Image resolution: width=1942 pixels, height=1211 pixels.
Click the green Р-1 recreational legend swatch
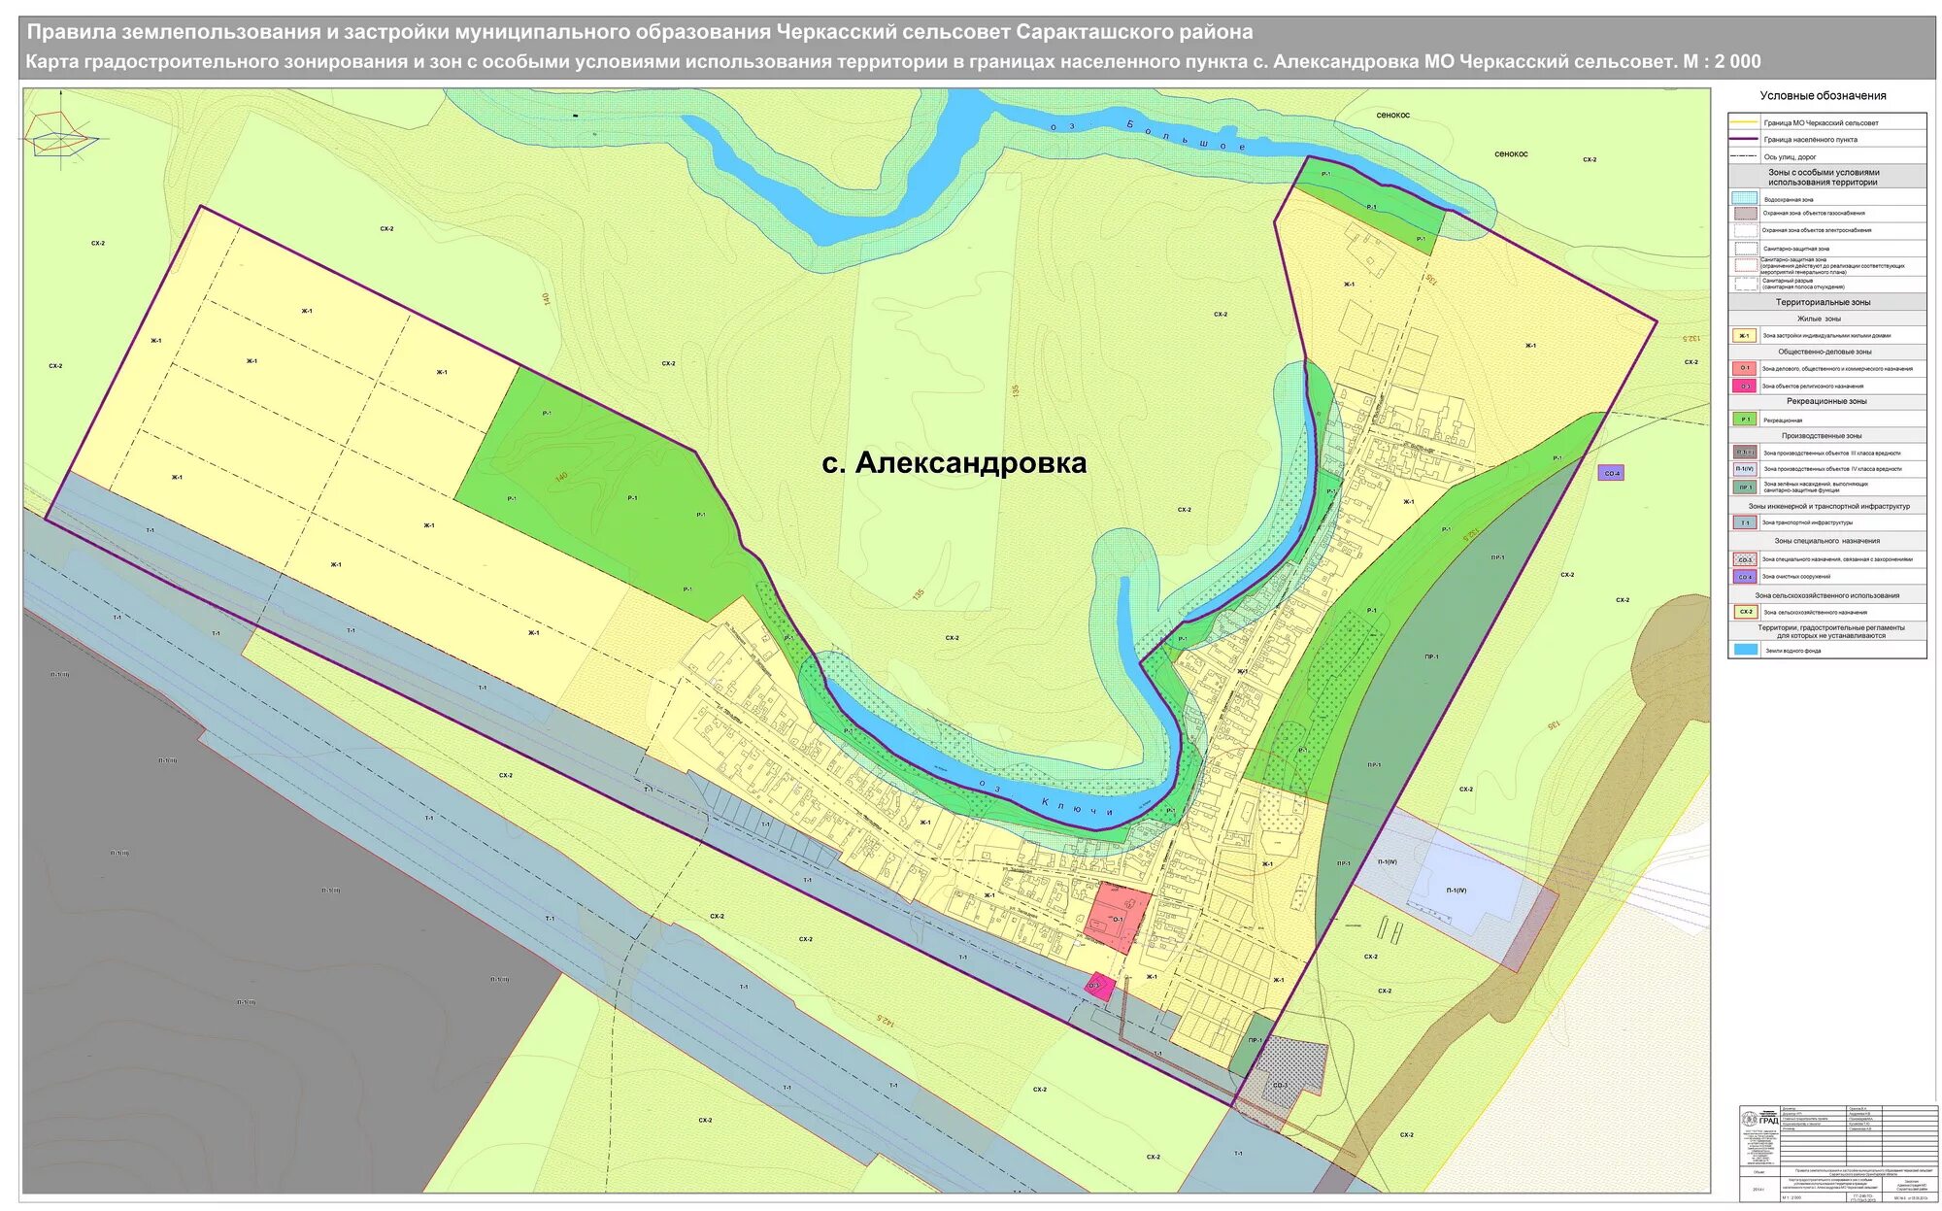[x=1744, y=420]
